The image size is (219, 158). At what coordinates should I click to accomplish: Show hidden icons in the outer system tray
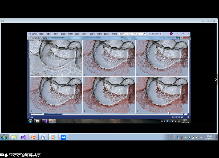pos(175,137)
